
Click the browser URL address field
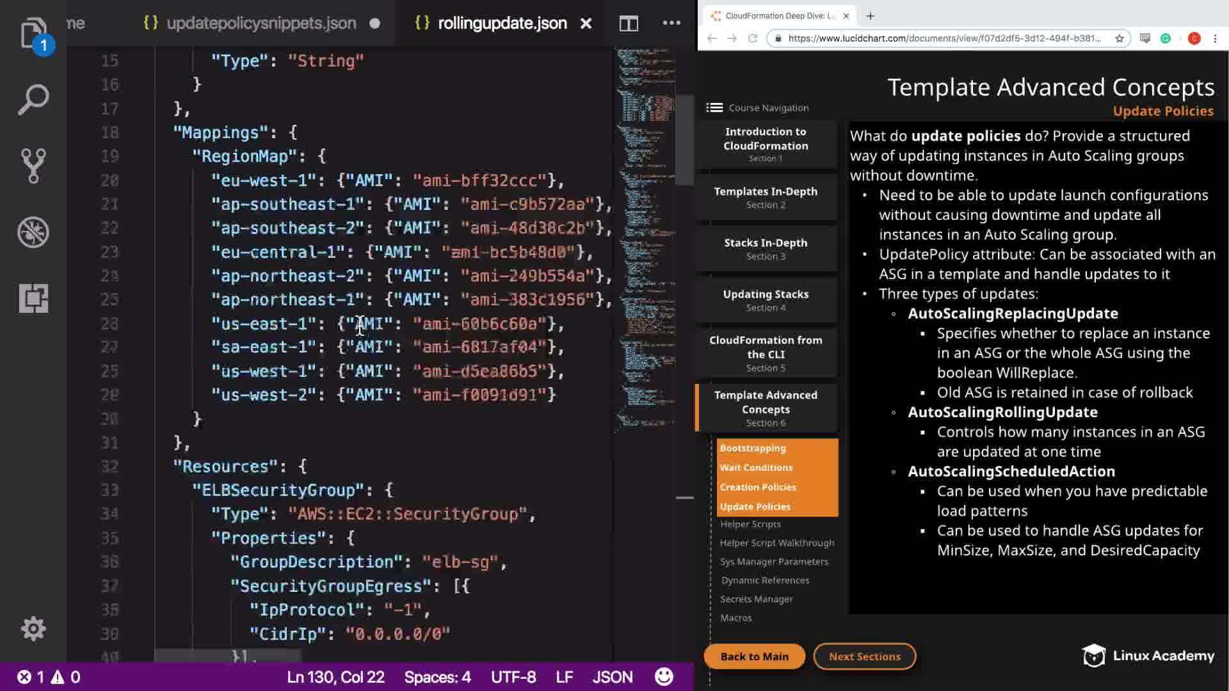pos(944,38)
